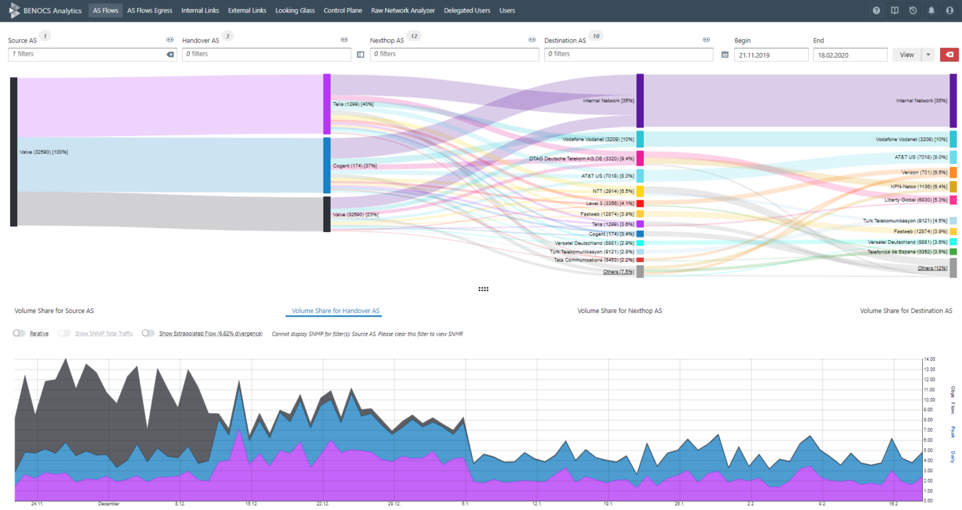Click the column layout icon before Nexthop AS
The height and width of the screenshot is (510, 962).
(x=360, y=54)
